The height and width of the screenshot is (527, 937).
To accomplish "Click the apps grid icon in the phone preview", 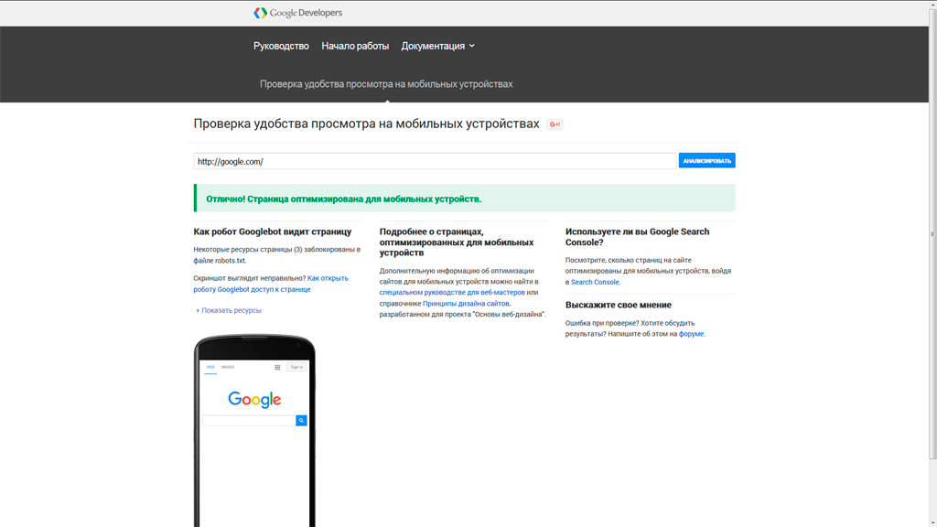I will 277,368.
